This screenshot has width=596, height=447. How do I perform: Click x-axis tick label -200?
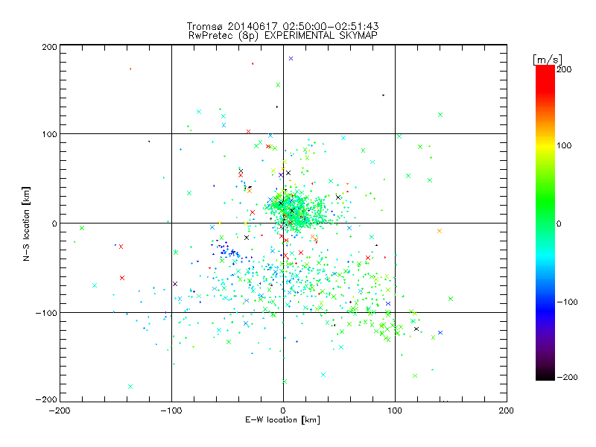pyautogui.click(x=60, y=410)
